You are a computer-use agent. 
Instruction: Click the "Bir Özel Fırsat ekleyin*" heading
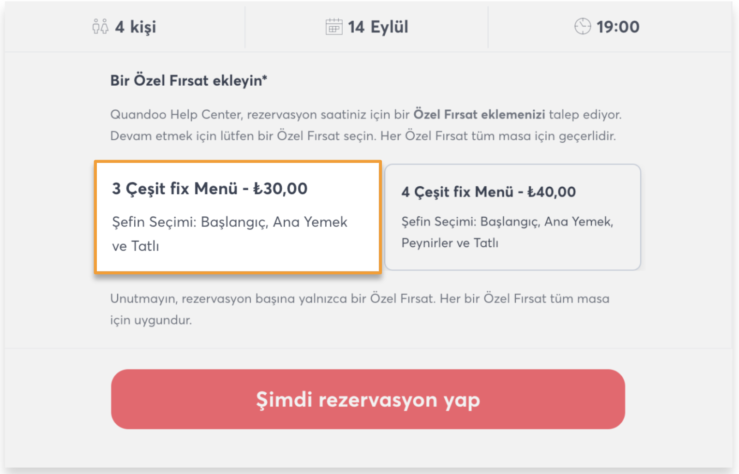(x=188, y=81)
